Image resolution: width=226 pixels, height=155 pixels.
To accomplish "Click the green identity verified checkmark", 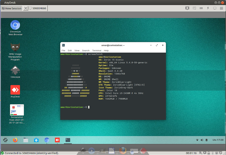I will point(2,153).
